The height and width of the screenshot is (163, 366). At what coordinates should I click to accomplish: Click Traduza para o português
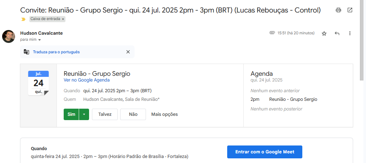tap(56, 52)
